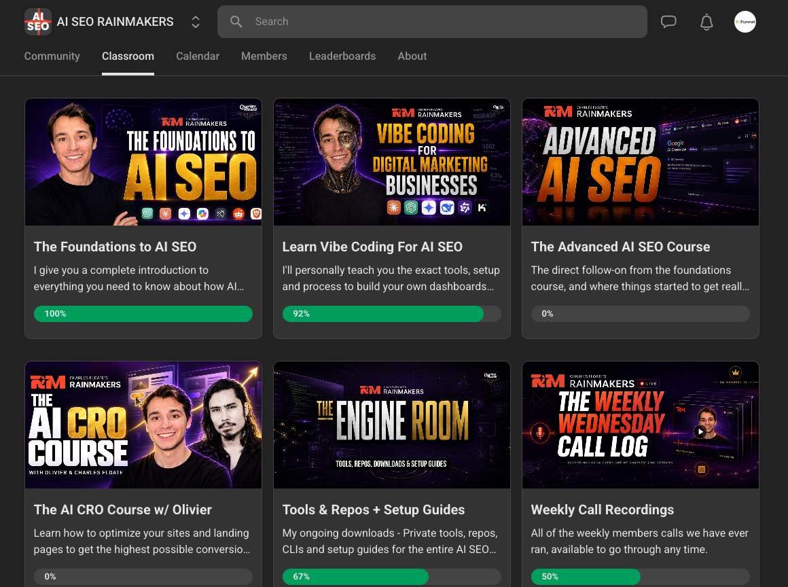
Task: Open the AI CRO Course thumbnail
Action: click(x=143, y=425)
